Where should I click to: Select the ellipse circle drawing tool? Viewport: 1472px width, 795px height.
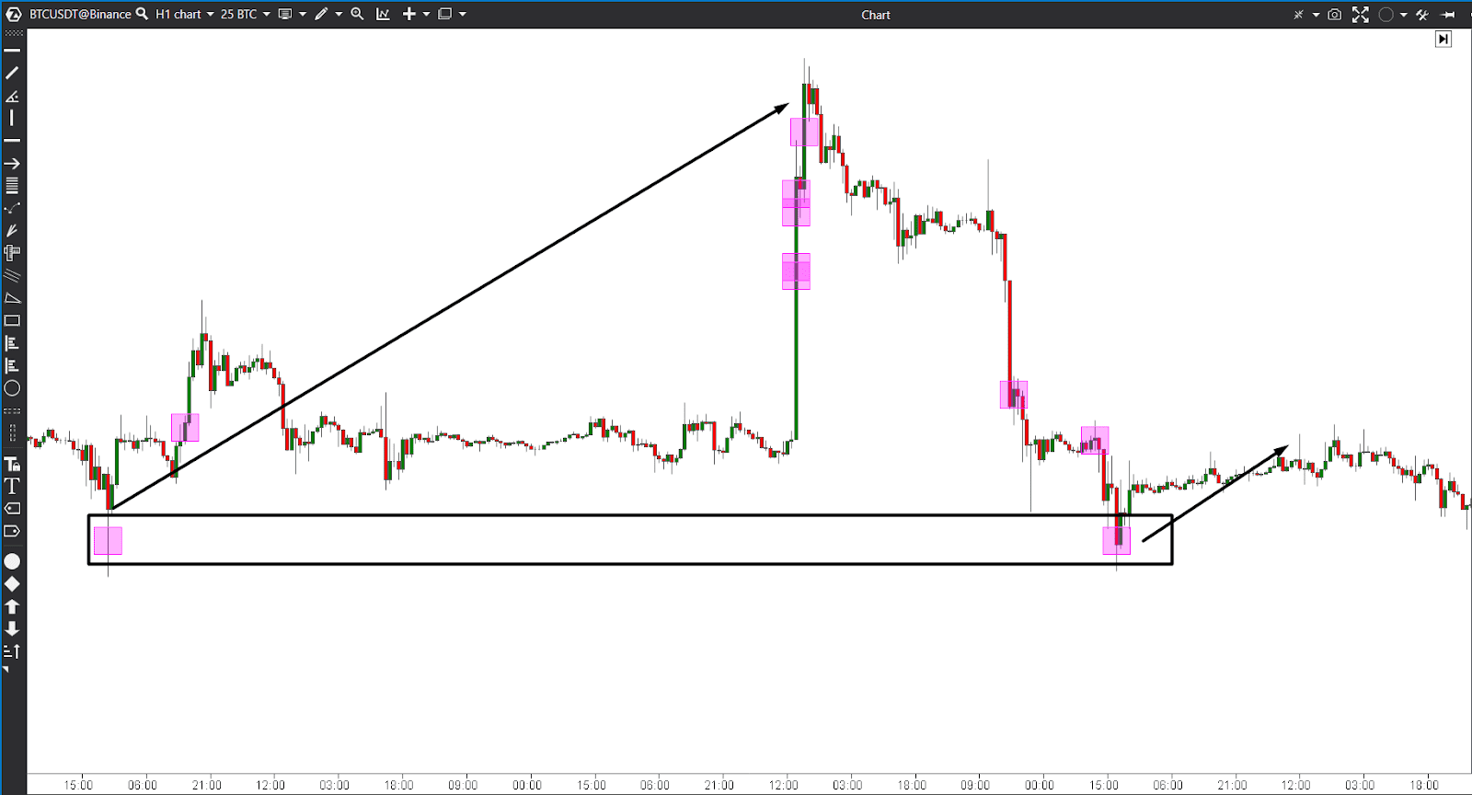(x=12, y=388)
